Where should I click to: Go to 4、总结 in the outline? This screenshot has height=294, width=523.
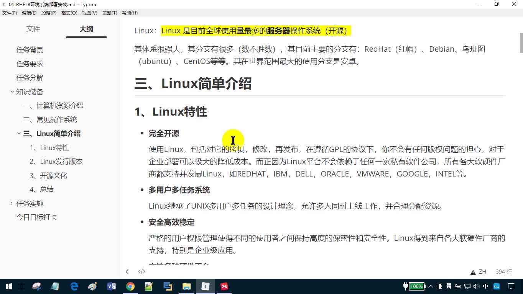pyautogui.click(x=41, y=189)
